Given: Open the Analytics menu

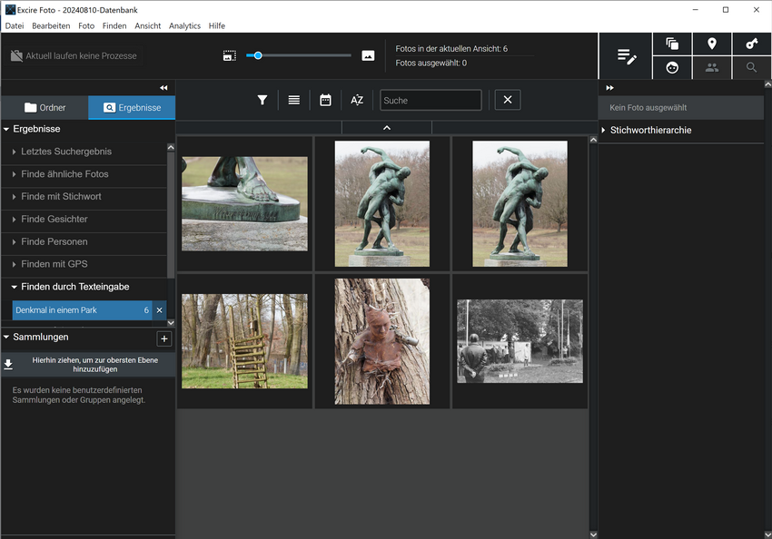Looking at the screenshot, I should pyautogui.click(x=184, y=26).
